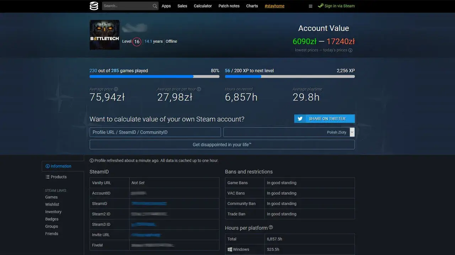
Task: Click the magnifying glass in the search bar
Action: point(155,6)
